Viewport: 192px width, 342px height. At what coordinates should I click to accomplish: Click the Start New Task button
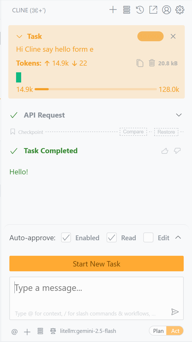(x=96, y=264)
